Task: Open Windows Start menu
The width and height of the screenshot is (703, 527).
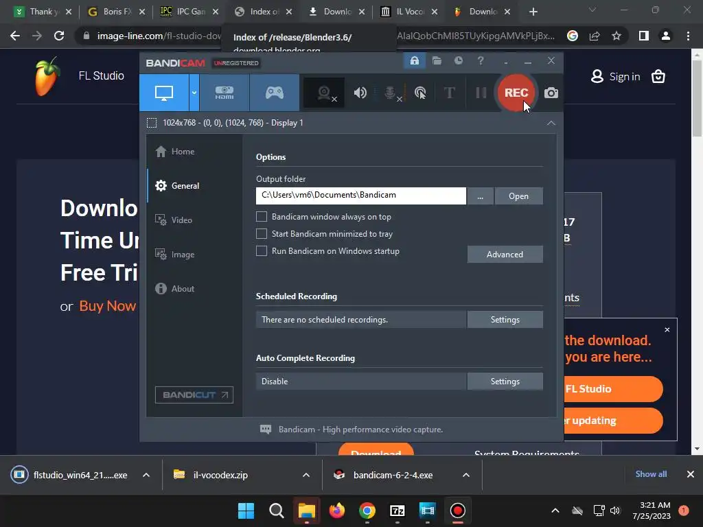Action: 246,511
